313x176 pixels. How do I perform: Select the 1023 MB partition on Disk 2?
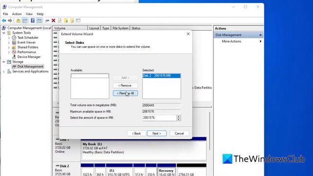tap(88, 170)
